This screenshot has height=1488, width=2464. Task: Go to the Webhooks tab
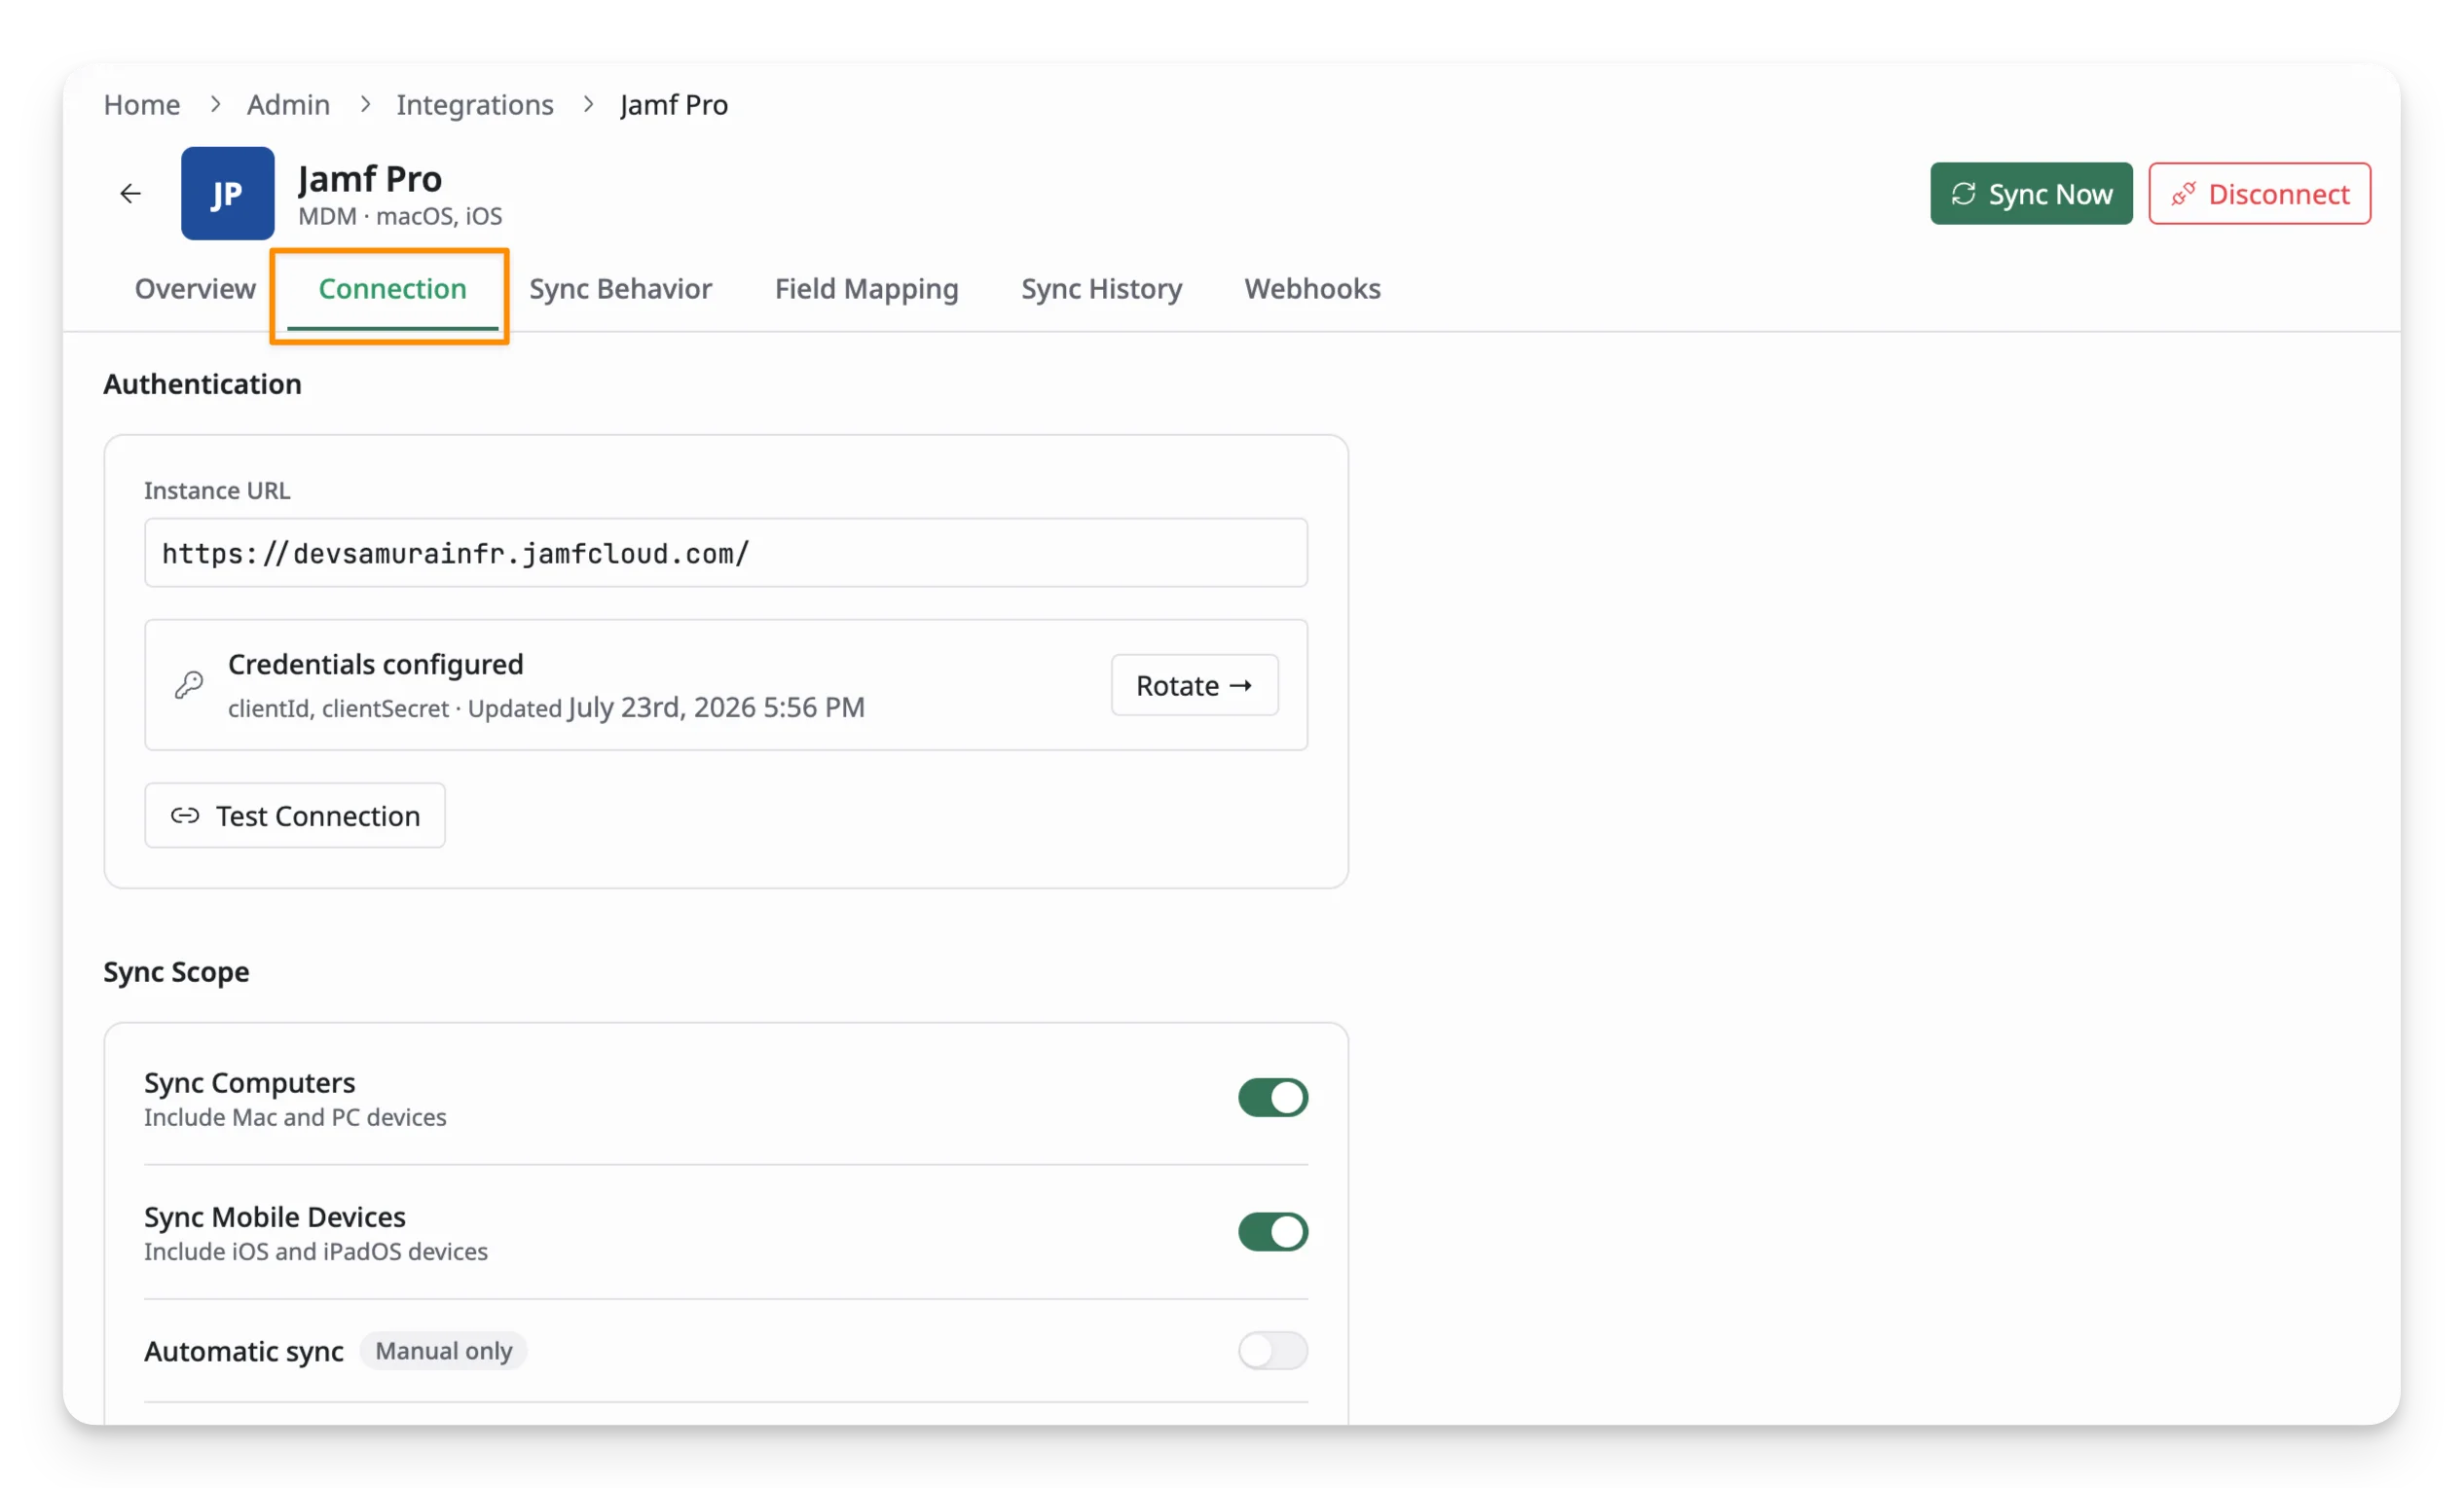[1312, 289]
